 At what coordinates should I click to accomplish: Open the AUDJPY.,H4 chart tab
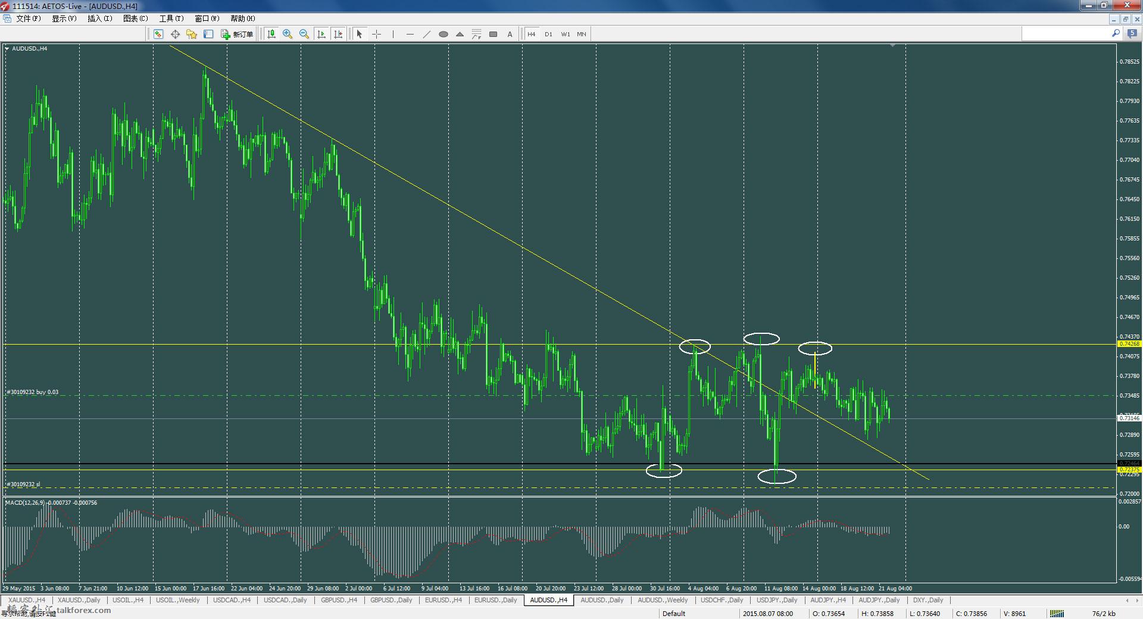coord(828,600)
